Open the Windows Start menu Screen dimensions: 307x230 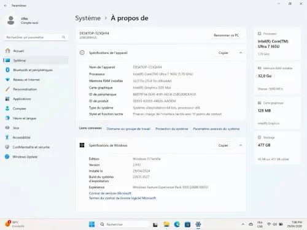(92, 224)
